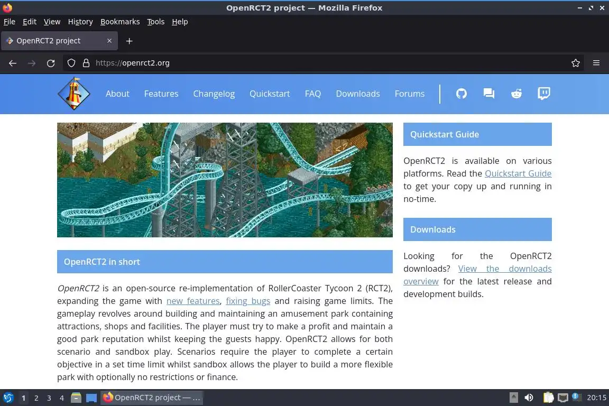
Task: Open the Changelog nav link
Action: click(x=214, y=94)
